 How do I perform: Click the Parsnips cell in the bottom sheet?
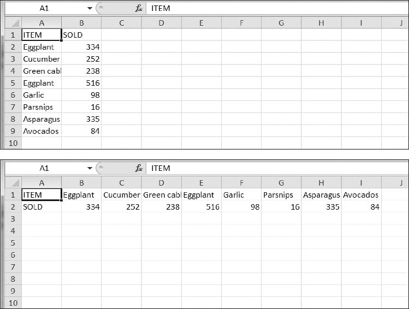(281, 195)
